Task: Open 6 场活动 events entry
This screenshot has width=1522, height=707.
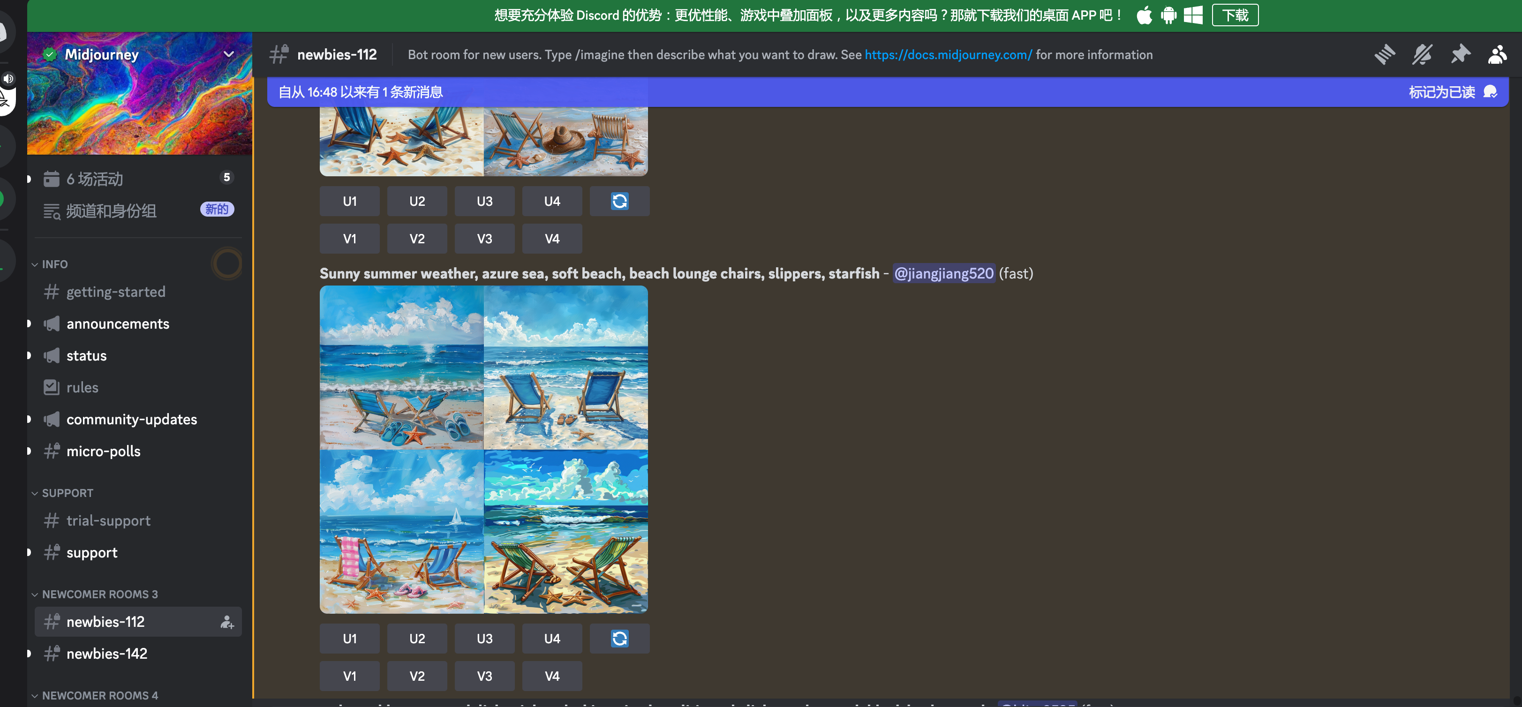Action: point(138,178)
